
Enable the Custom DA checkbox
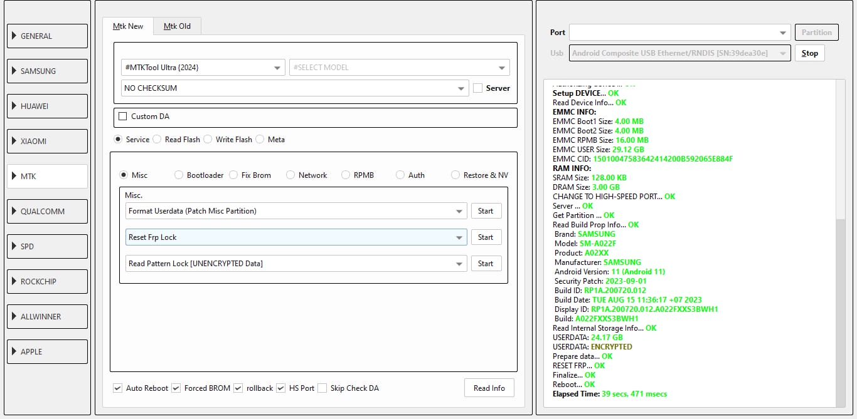click(x=123, y=116)
